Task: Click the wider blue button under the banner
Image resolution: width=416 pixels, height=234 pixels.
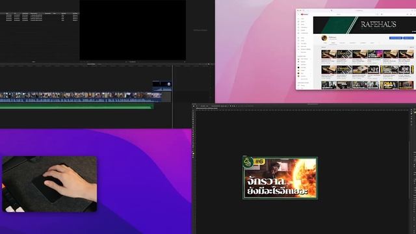Action: (x=396, y=38)
